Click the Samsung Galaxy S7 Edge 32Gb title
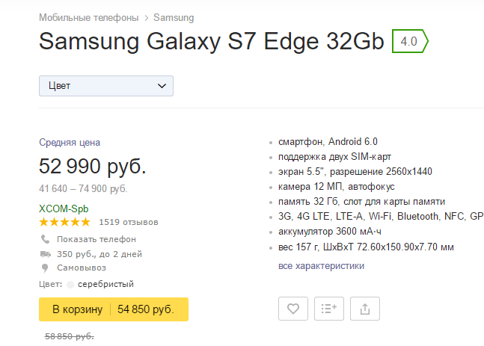 [212, 42]
